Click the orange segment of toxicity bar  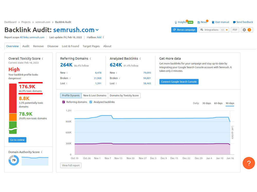[13, 118]
